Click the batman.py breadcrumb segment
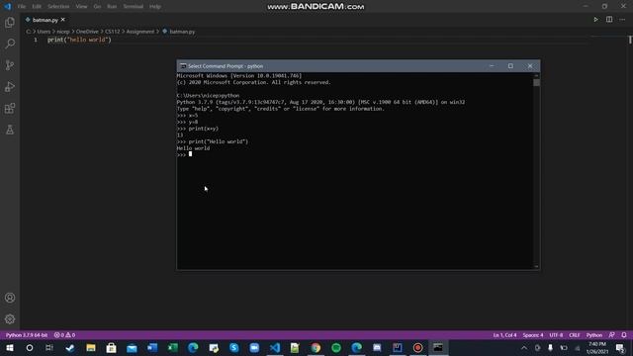The height and width of the screenshot is (356, 633). [182, 32]
